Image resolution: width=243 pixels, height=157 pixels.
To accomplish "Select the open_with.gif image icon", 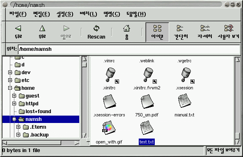I will tap(109, 128).
